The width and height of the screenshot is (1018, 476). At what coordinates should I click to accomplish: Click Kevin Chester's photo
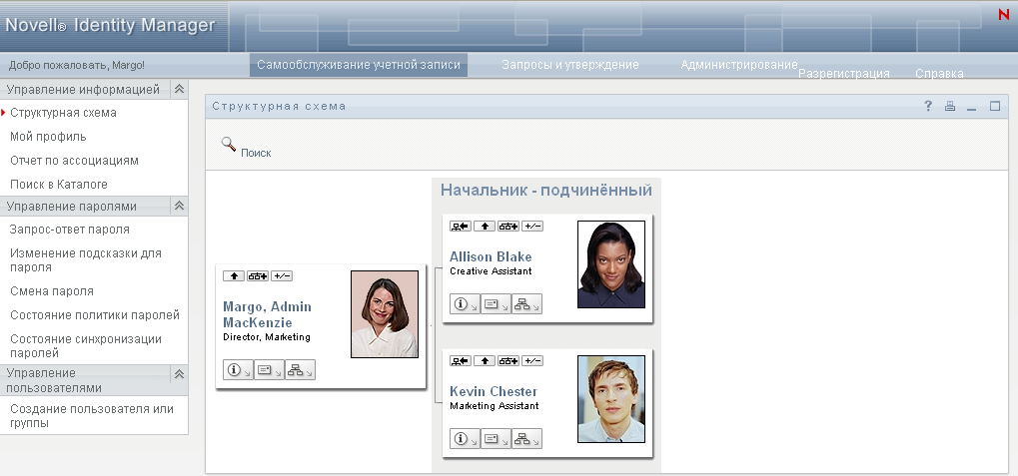pos(611,399)
